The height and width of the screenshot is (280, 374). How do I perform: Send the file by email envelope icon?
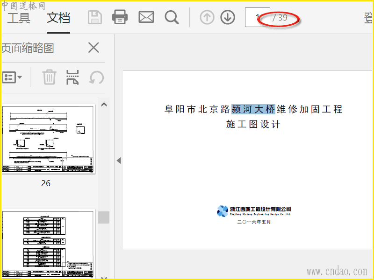tap(146, 17)
